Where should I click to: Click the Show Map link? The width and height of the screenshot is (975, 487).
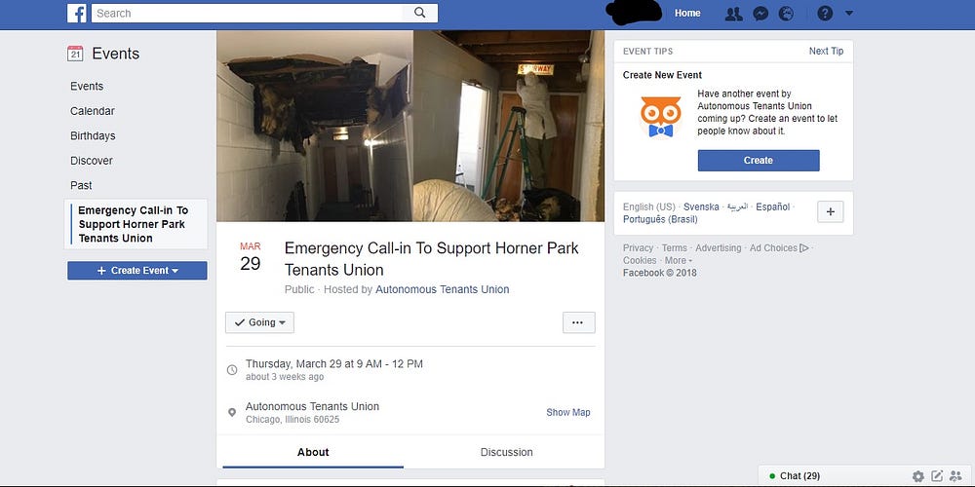pos(568,412)
